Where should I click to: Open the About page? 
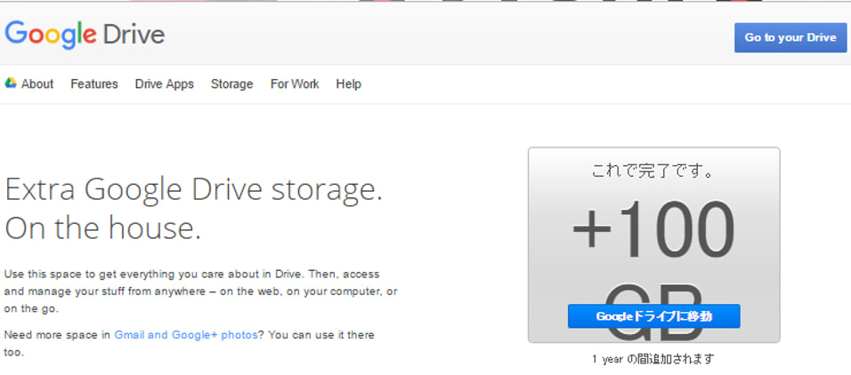click(37, 84)
